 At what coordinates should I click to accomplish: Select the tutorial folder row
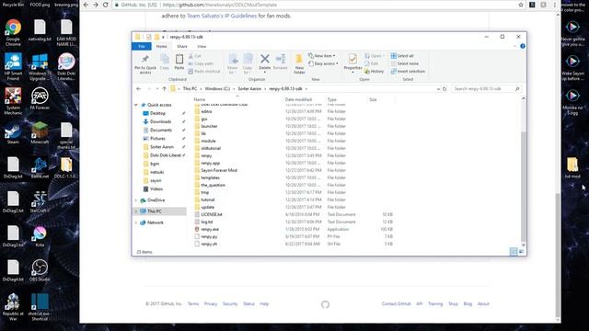[294, 200]
